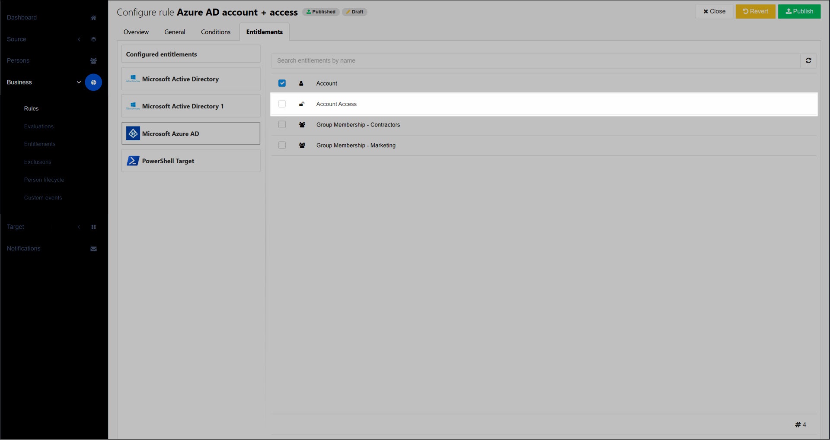Select Microsoft Active Directory 1 target
The image size is (830, 440).
pos(191,106)
